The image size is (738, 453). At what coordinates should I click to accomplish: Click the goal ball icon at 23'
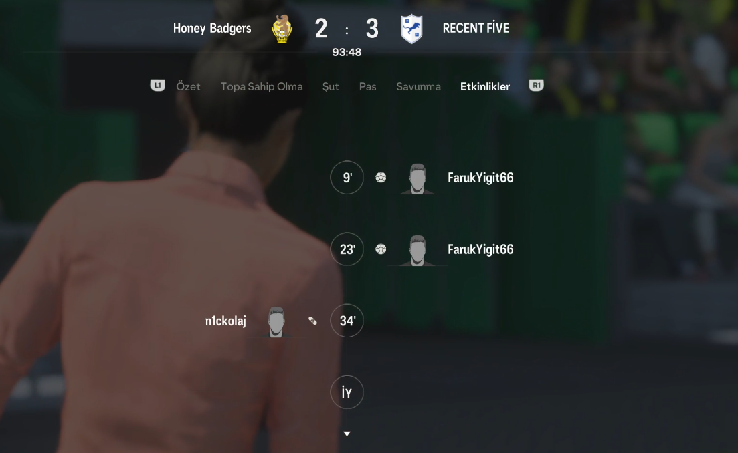click(x=381, y=249)
